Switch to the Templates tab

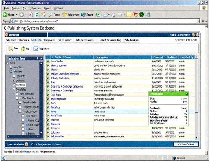coord(49,40)
